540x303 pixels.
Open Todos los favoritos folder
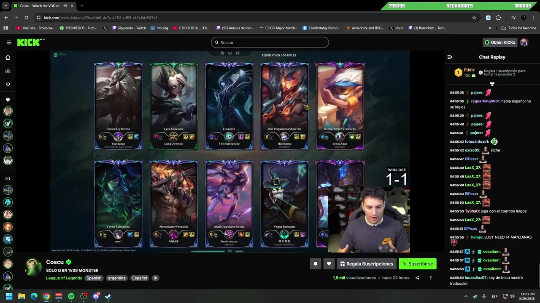pyautogui.click(x=518, y=28)
